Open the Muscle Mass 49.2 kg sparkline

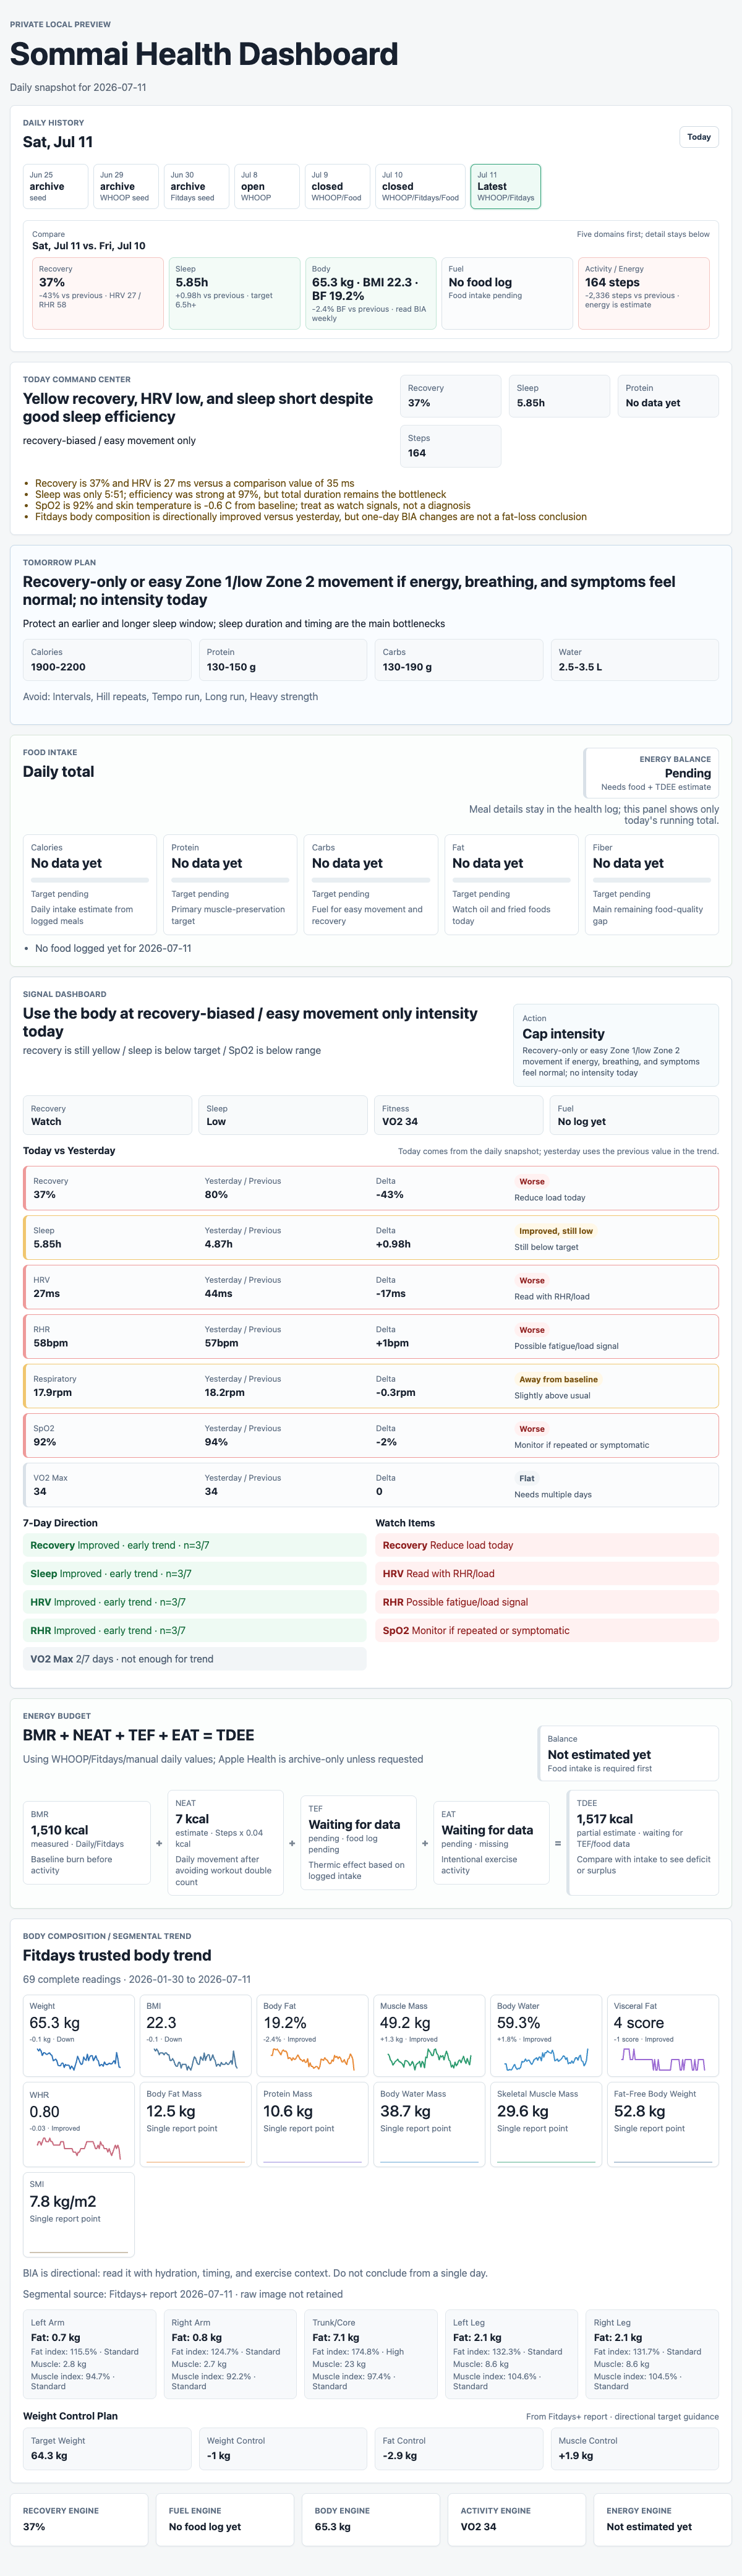point(429,2059)
